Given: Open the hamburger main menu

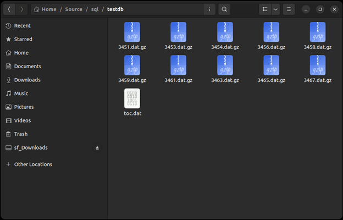Looking at the screenshot, I should click(x=289, y=9).
